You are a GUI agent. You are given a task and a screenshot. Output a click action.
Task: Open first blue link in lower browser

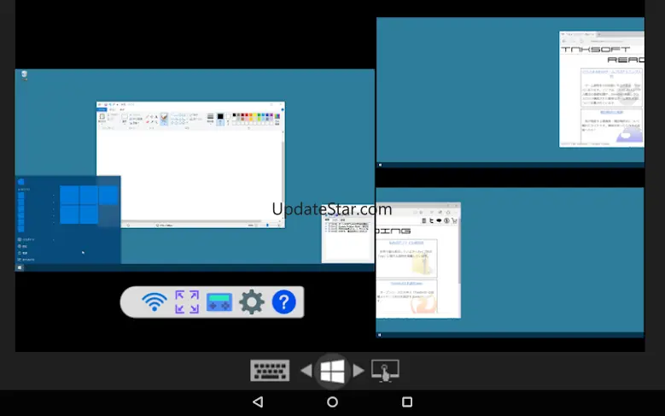[x=406, y=243]
